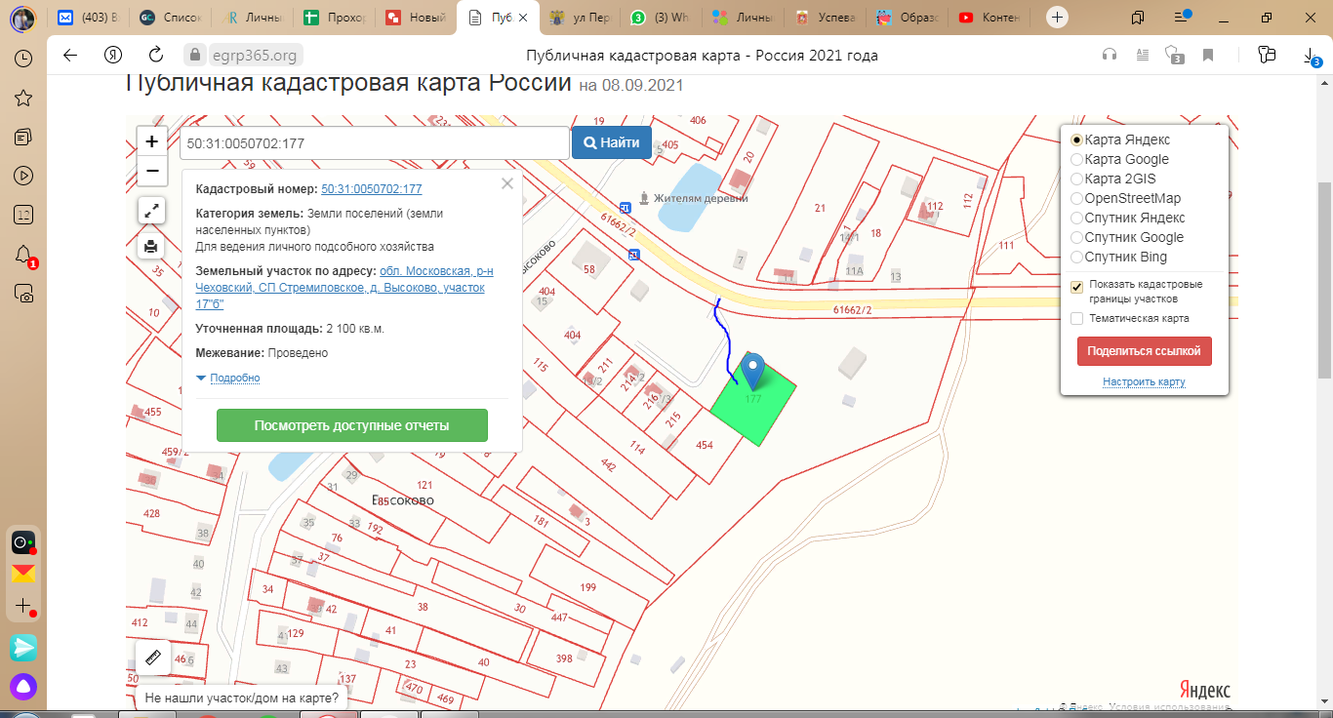Open browser history in the sidebar
The width and height of the screenshot is (1333, 718).
coord(23,59)
